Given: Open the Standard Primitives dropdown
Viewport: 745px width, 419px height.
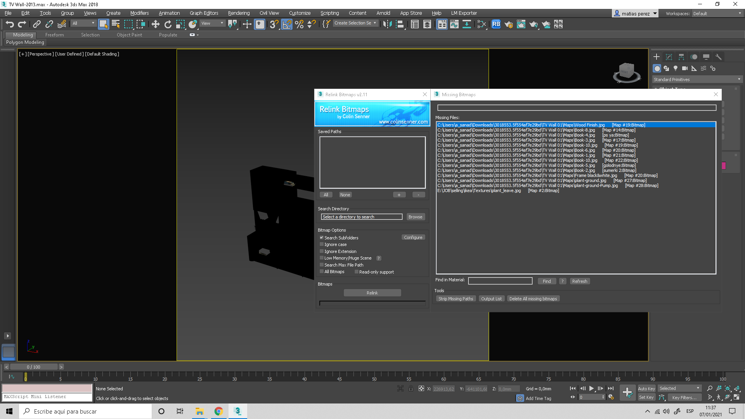Looking at the screenshot, I should point(697,80).
